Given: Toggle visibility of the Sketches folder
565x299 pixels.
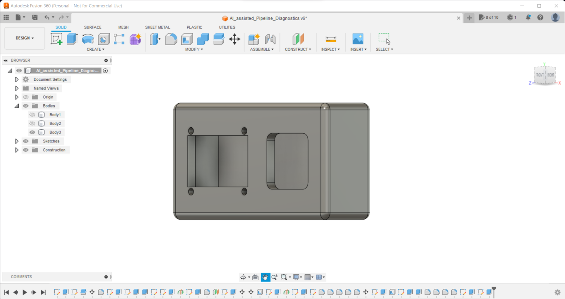Looking at the screenshot, I should [x=25, y=141].
